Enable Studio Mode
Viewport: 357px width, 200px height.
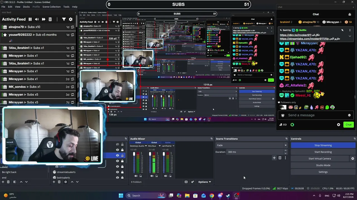click(323, 165)
